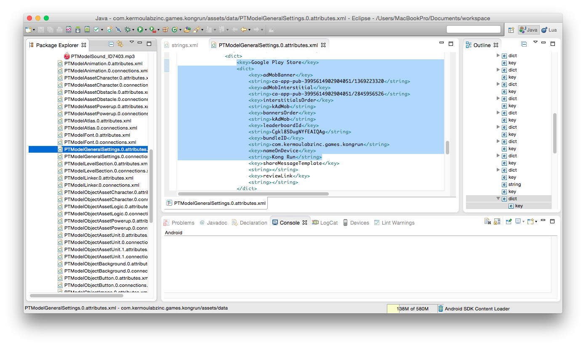Open the Open Console dropdown arrow
The image size is (586, 347).
(536, 222)
